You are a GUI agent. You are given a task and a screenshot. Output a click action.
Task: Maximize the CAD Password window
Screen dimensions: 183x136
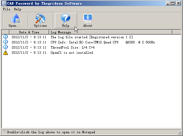(x=173, y=3)
